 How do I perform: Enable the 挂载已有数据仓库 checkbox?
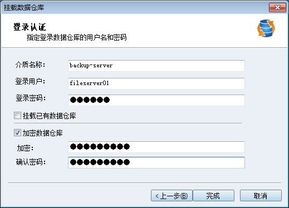click(x=17, y=116)
